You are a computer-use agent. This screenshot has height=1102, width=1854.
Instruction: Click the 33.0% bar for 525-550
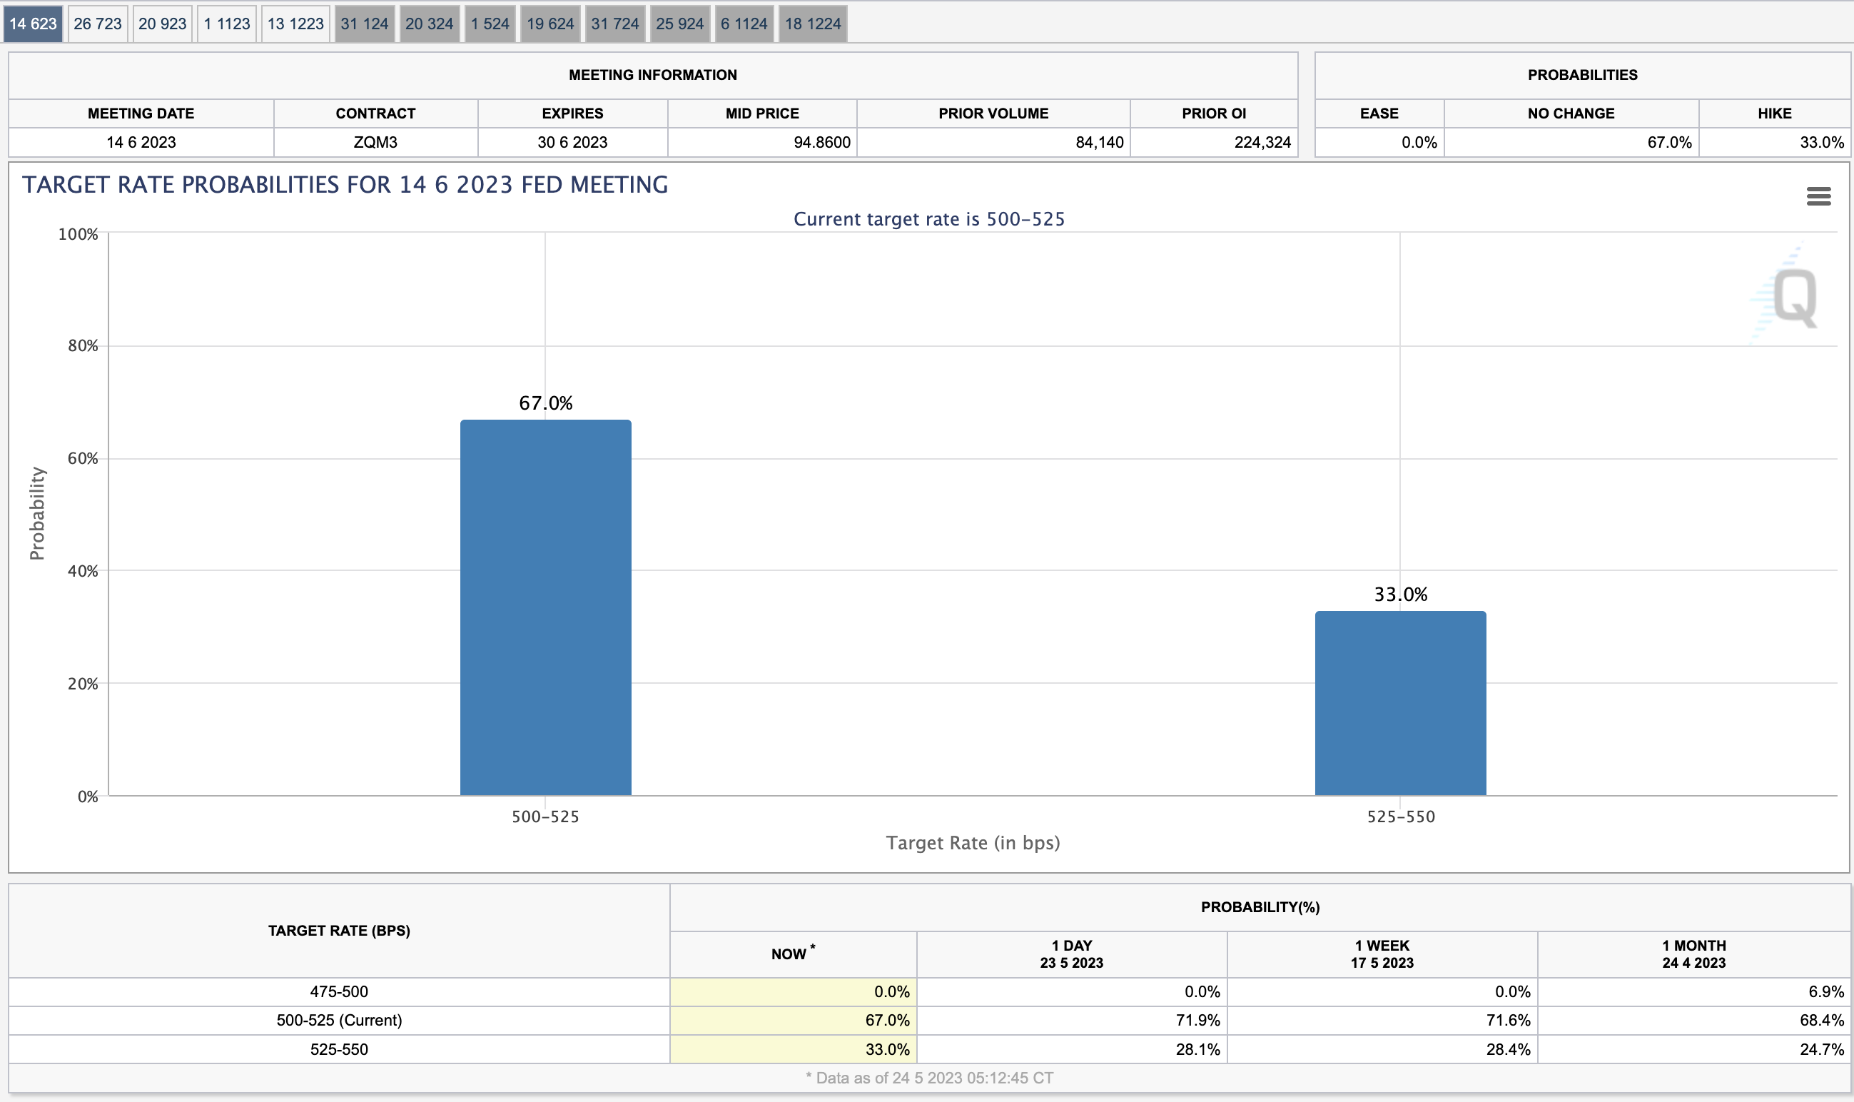click(x=1399, y=702)
